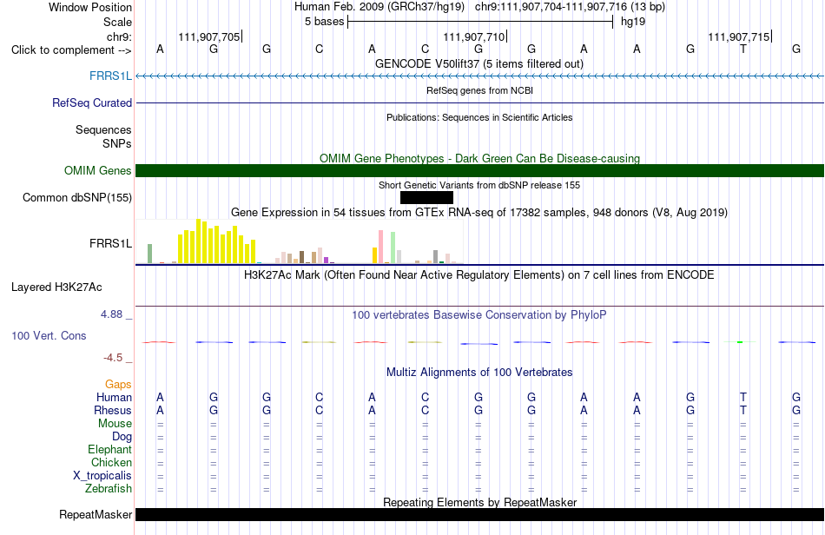
Task: Open the OMIM Genes track label
Action: 97,170
